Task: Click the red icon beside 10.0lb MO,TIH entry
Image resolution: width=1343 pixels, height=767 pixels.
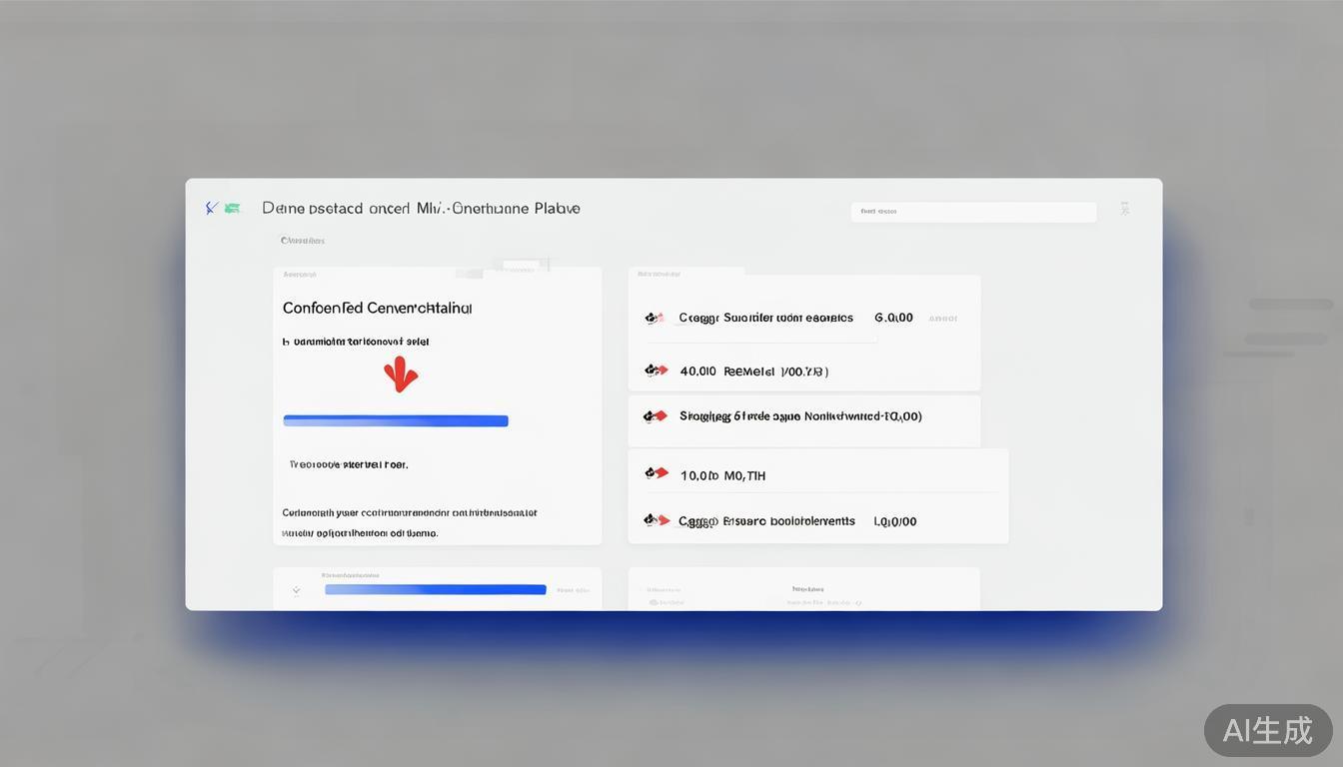Action: (657, 474)
